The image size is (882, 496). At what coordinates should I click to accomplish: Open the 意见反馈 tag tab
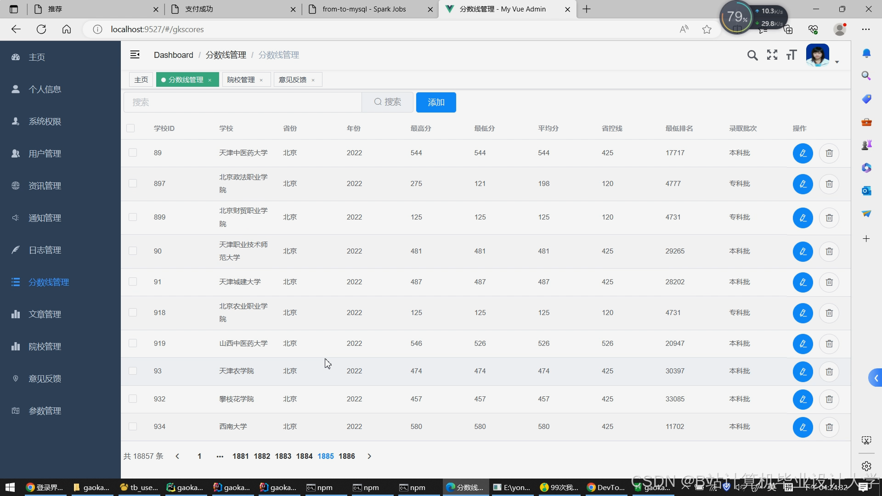[x=292, y=80]
